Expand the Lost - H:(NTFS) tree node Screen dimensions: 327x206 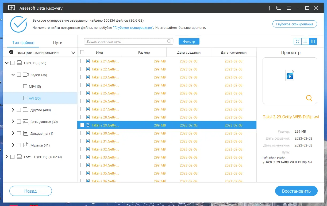coord(6,157)
